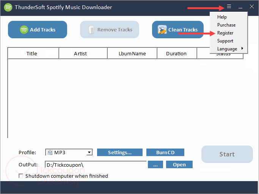Viewport: 259px width, 194px height.
Task: Click the Duration column header
Action: [177, 53]
